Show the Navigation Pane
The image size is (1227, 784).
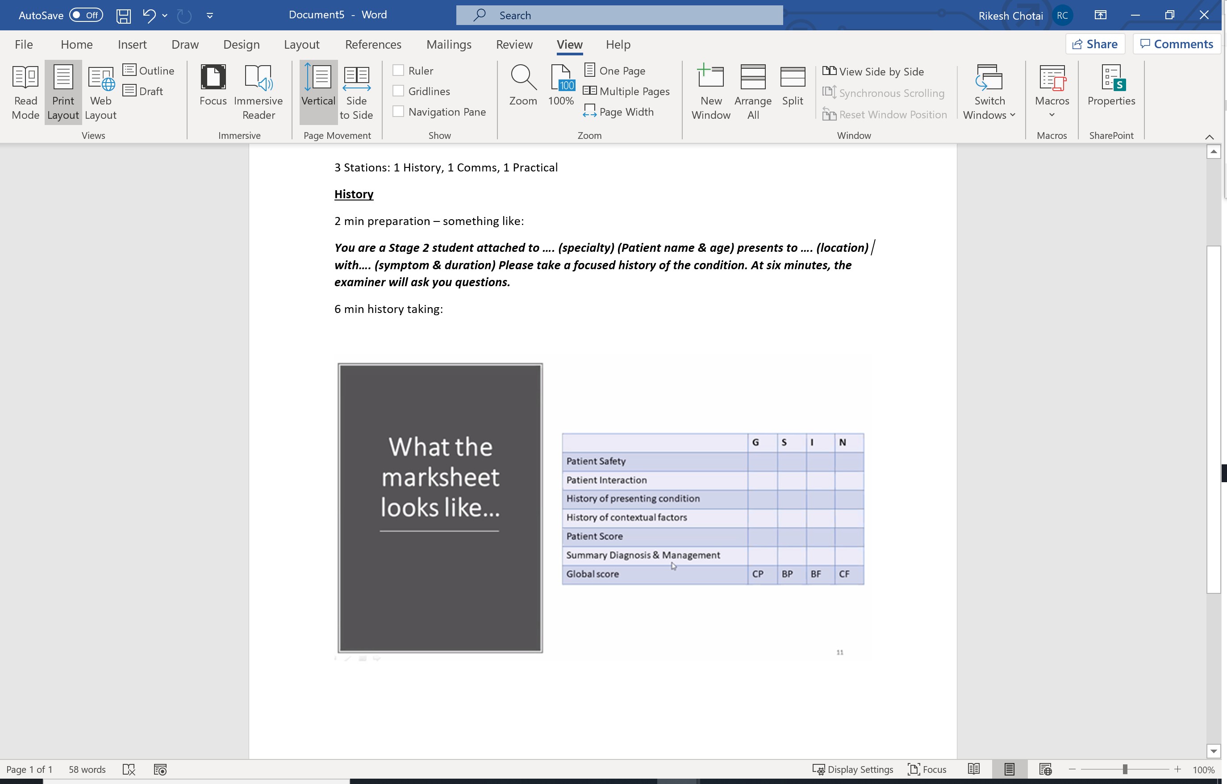(x=398, y=111)
